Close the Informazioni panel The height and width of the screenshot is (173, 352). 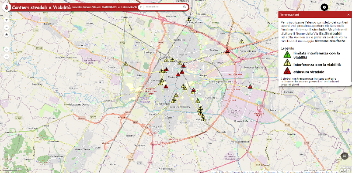click(x=349, y=15)
